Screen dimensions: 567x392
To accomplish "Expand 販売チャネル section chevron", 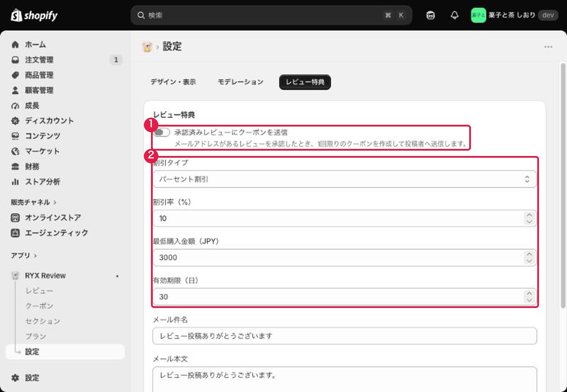I will (x=55, y=202).
